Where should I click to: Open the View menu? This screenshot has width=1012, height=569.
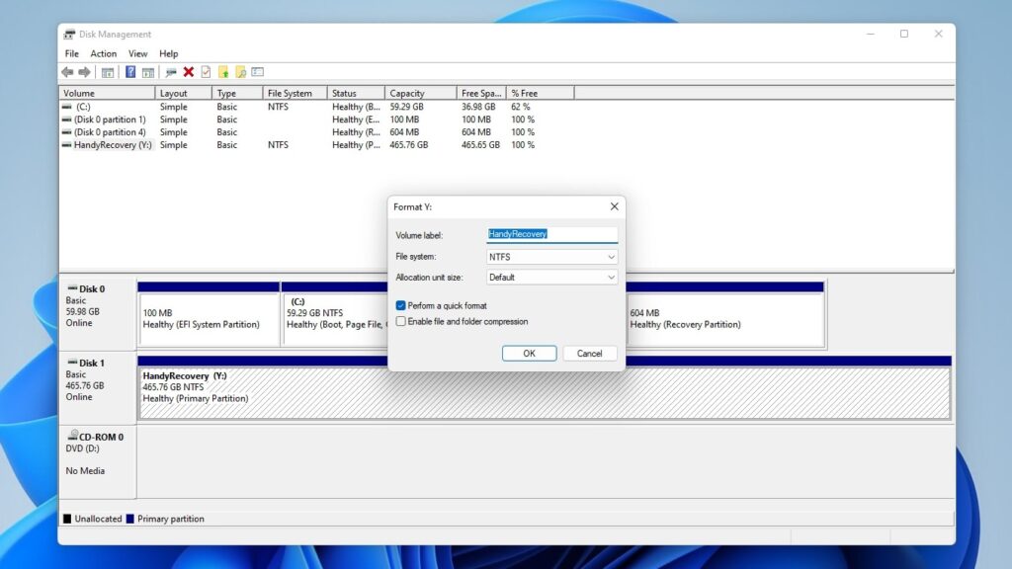(x=137, y=53)
